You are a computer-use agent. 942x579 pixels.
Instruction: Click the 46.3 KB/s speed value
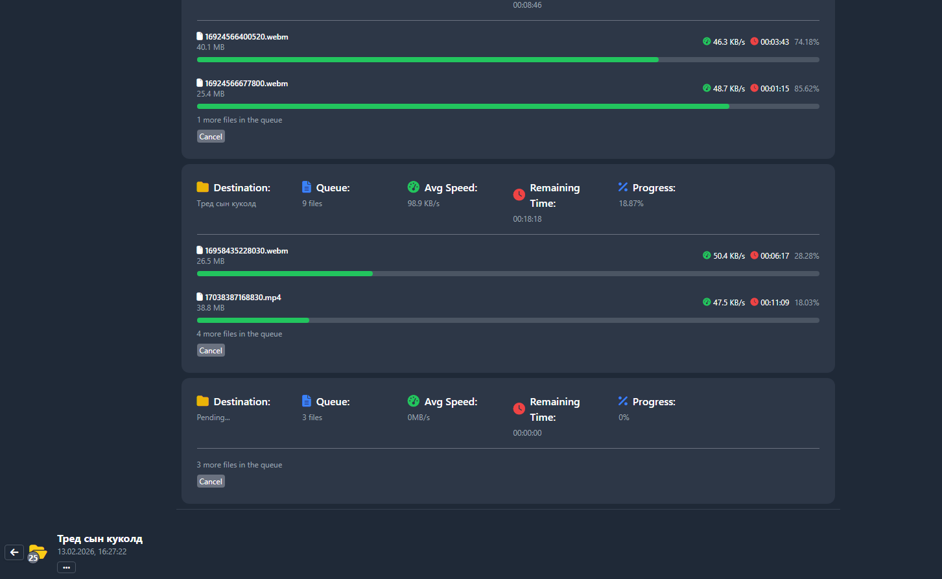(x=729, y=42)
